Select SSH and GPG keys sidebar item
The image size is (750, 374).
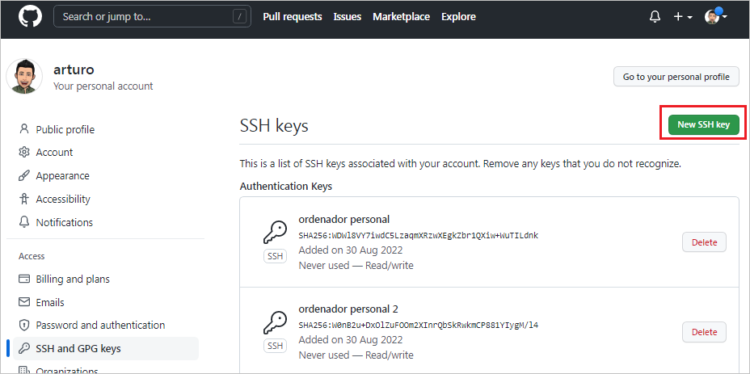point(105,349)
